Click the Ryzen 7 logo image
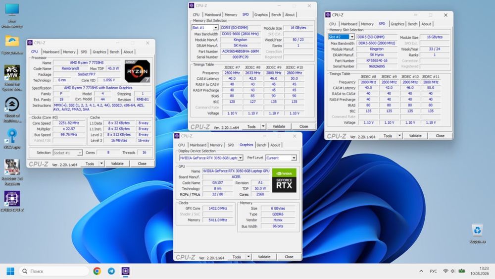Image resolution: width=495 pixels, height=279 pixels. tap(137, 71)
